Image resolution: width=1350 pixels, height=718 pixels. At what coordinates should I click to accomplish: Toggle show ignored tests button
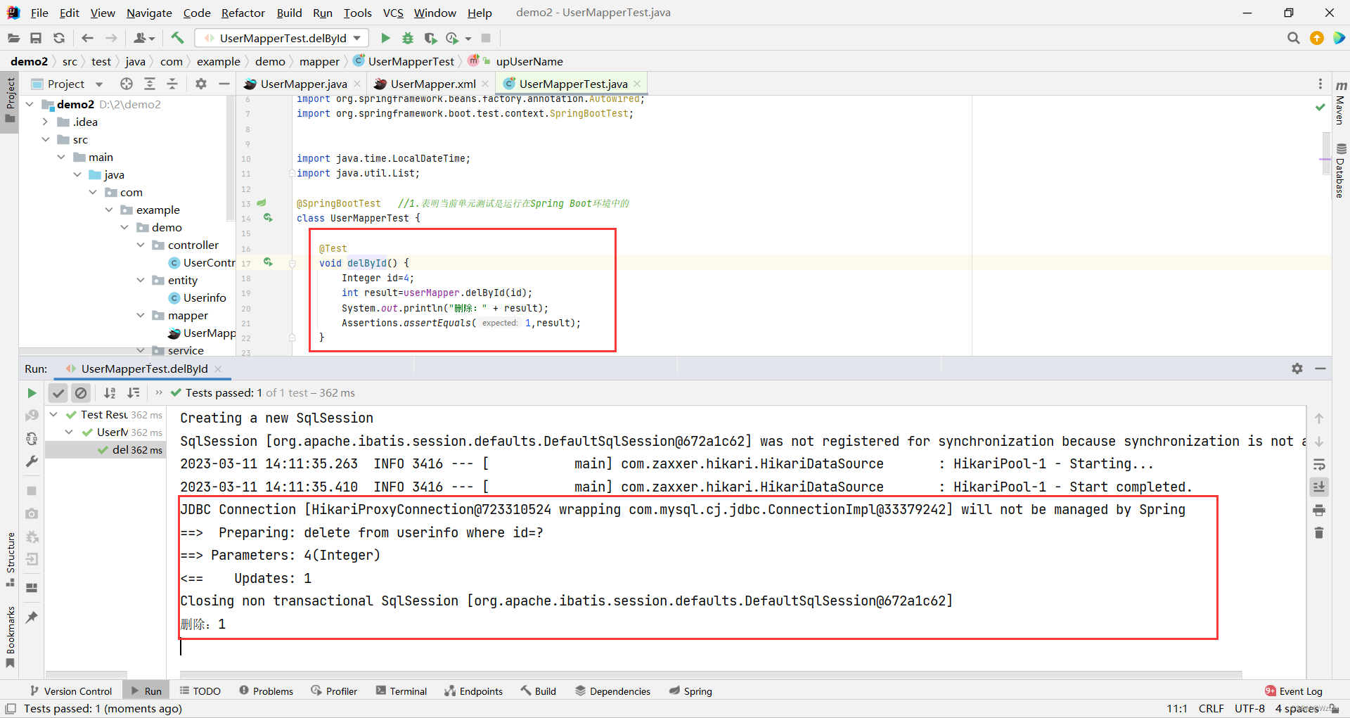(x=81, y=393)
